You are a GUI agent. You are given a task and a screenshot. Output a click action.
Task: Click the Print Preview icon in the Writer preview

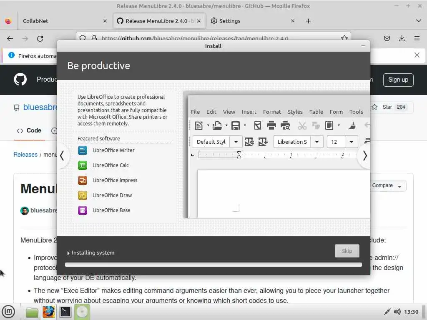click(285, 125)
